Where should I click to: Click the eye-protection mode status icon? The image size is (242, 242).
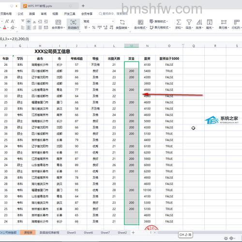[226, 238]
